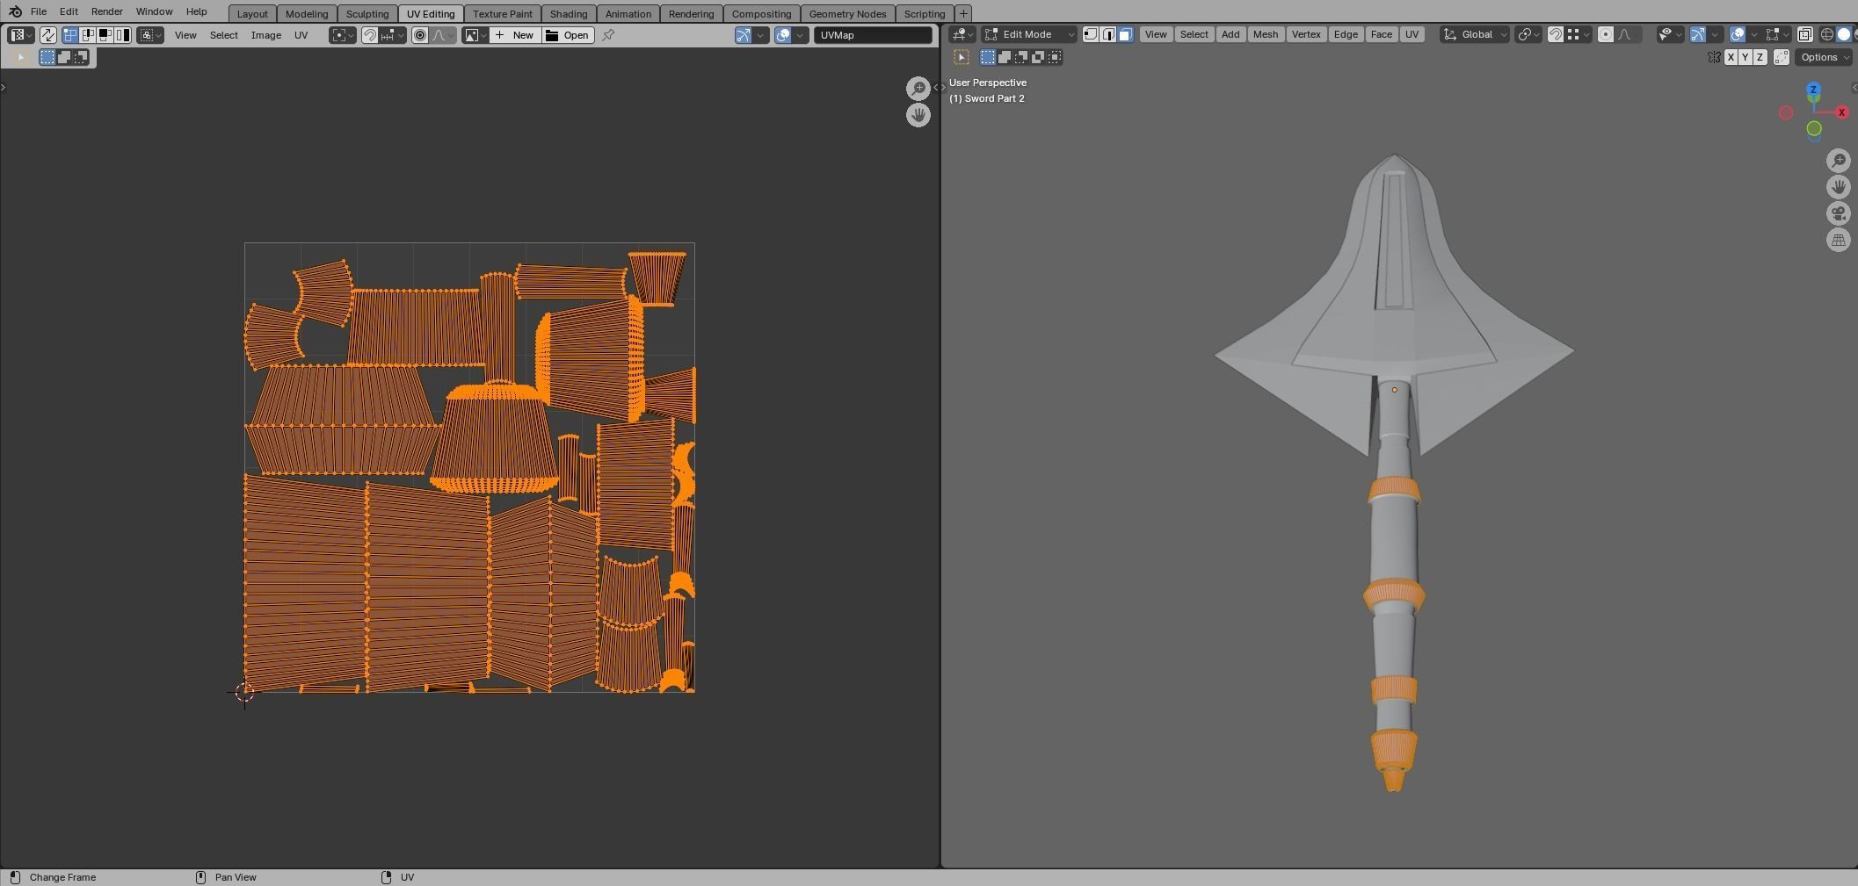Open sticky selection mode dropdown in UV editor
Viewport: 1858px width, 886px height.
click(x=150, y=35)
